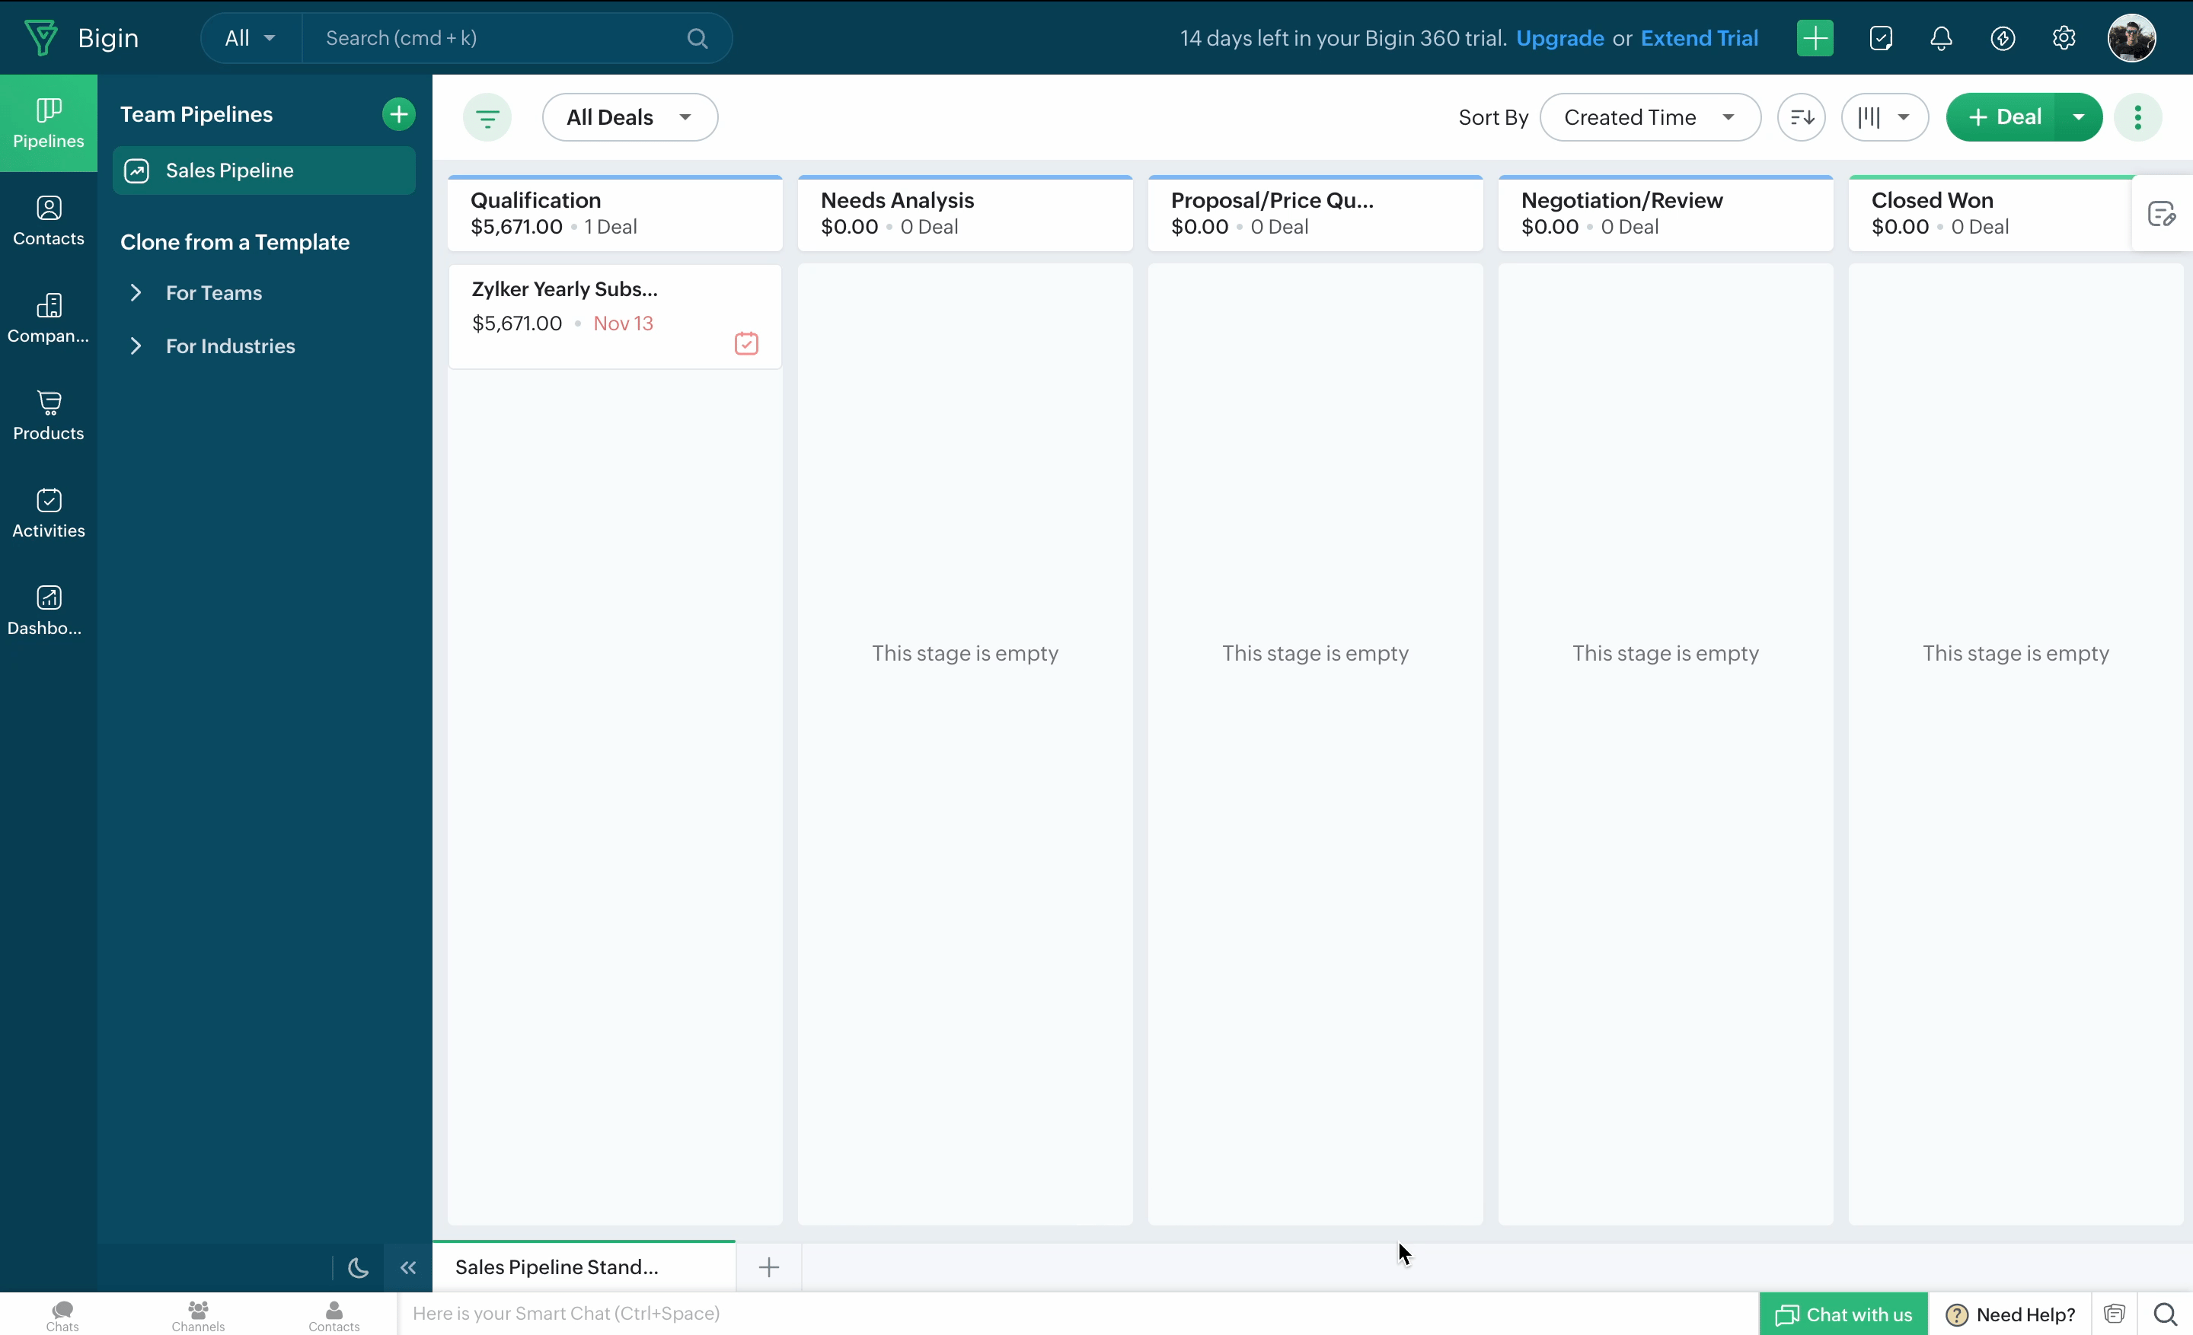This screenshot has width=2193, height=1335.
Task: Expand the For Teams template group
Action: point(136,292)
